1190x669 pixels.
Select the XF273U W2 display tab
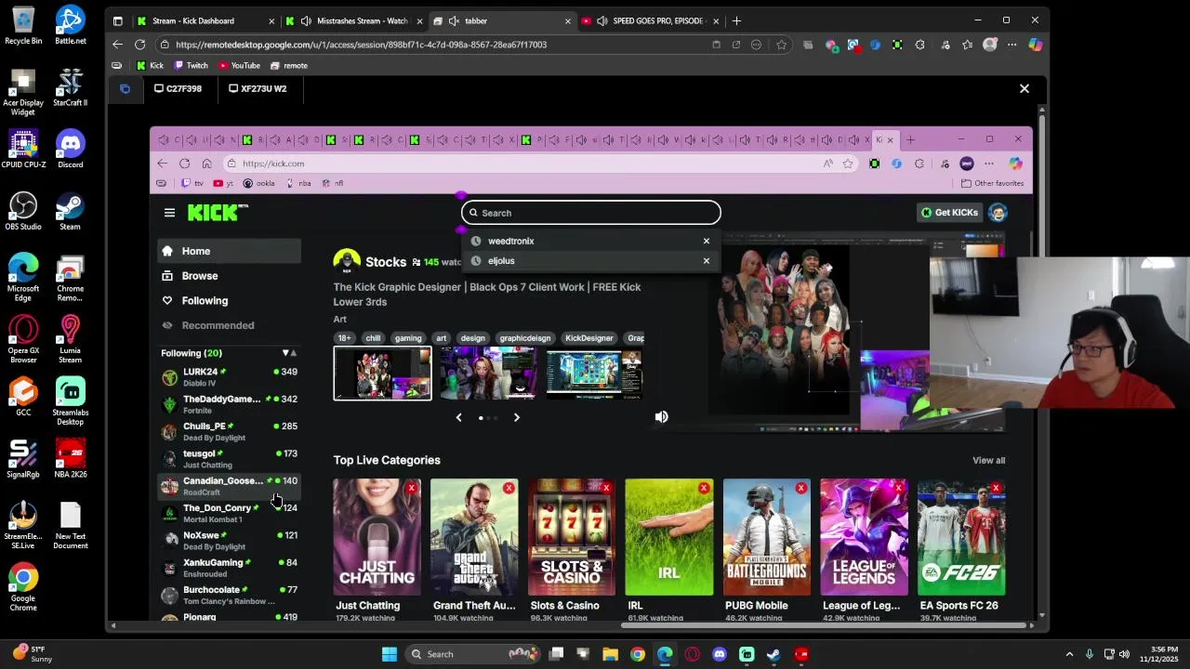coord(258,88)
